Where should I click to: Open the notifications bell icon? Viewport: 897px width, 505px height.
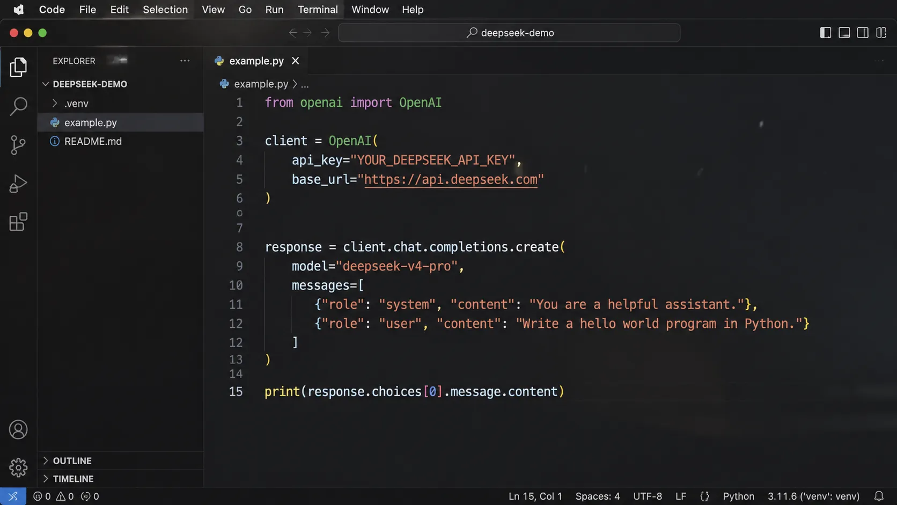(879, 496)
